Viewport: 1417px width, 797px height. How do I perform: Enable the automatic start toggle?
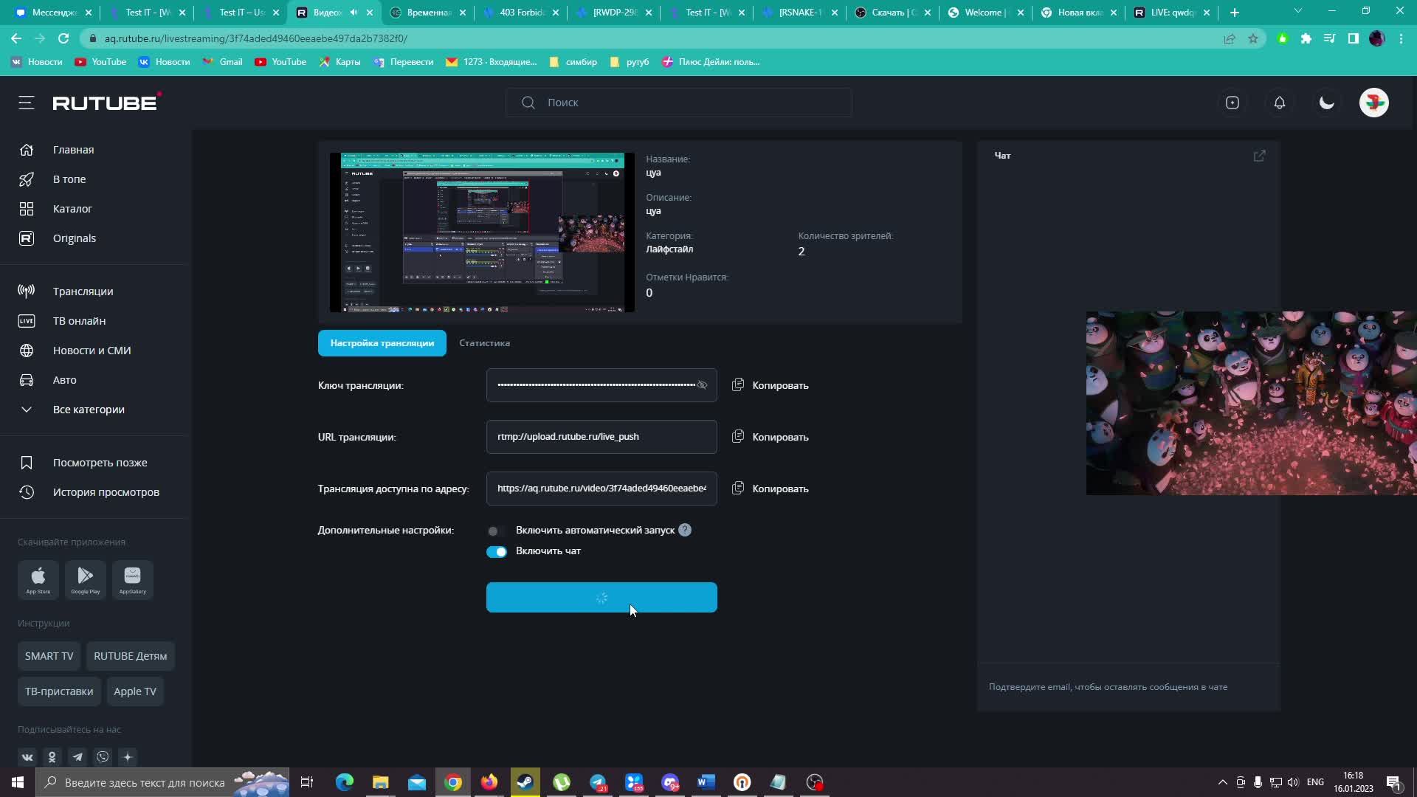pos(496,531)
